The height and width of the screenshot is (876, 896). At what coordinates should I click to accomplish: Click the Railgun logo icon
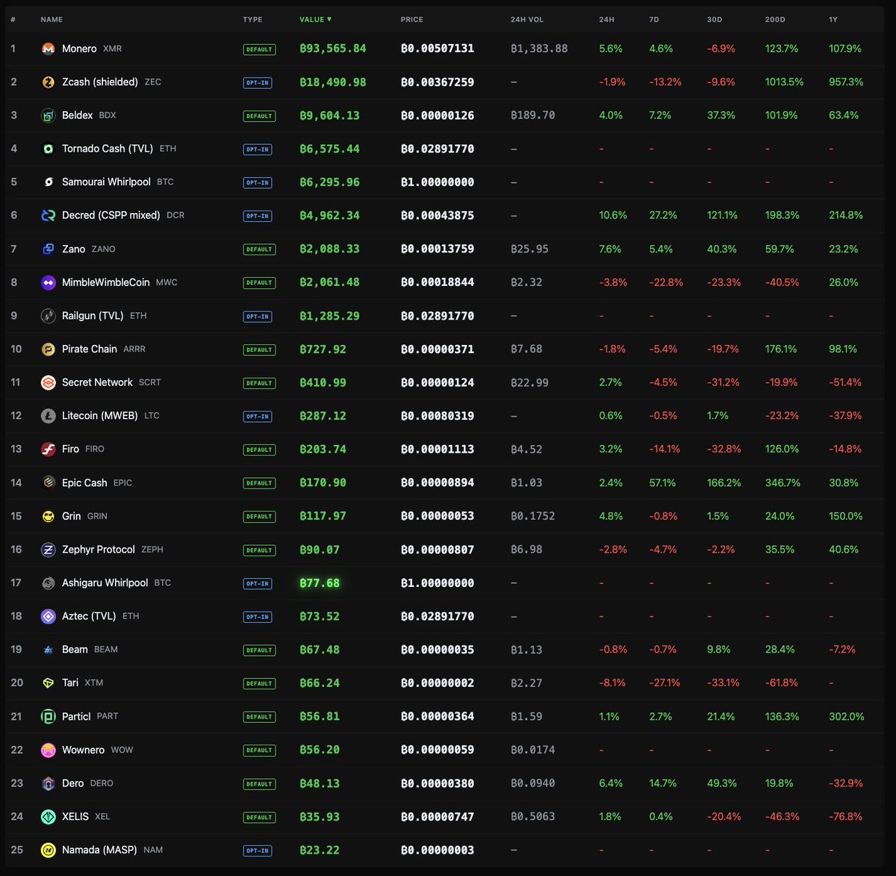pos(48,316)
